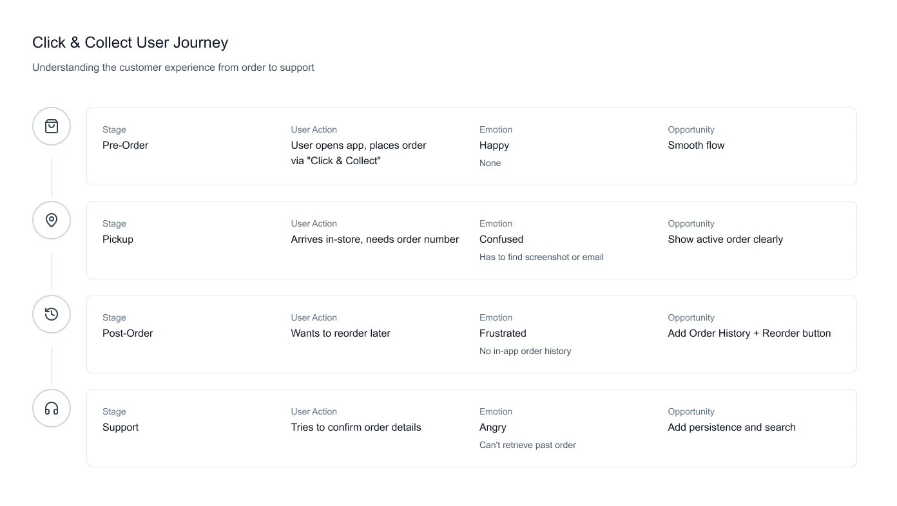Image resolution: width=897 pixels, height=506 pixels.
Task: Click the Pre-Order stage name
Action: click(125, 145)
